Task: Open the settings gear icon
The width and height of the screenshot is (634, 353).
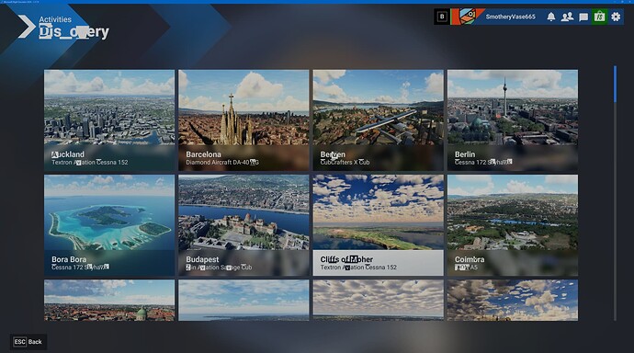Action: (x=616, y=17)
